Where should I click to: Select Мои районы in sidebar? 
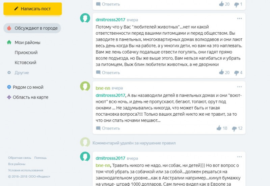pos(27,43)
